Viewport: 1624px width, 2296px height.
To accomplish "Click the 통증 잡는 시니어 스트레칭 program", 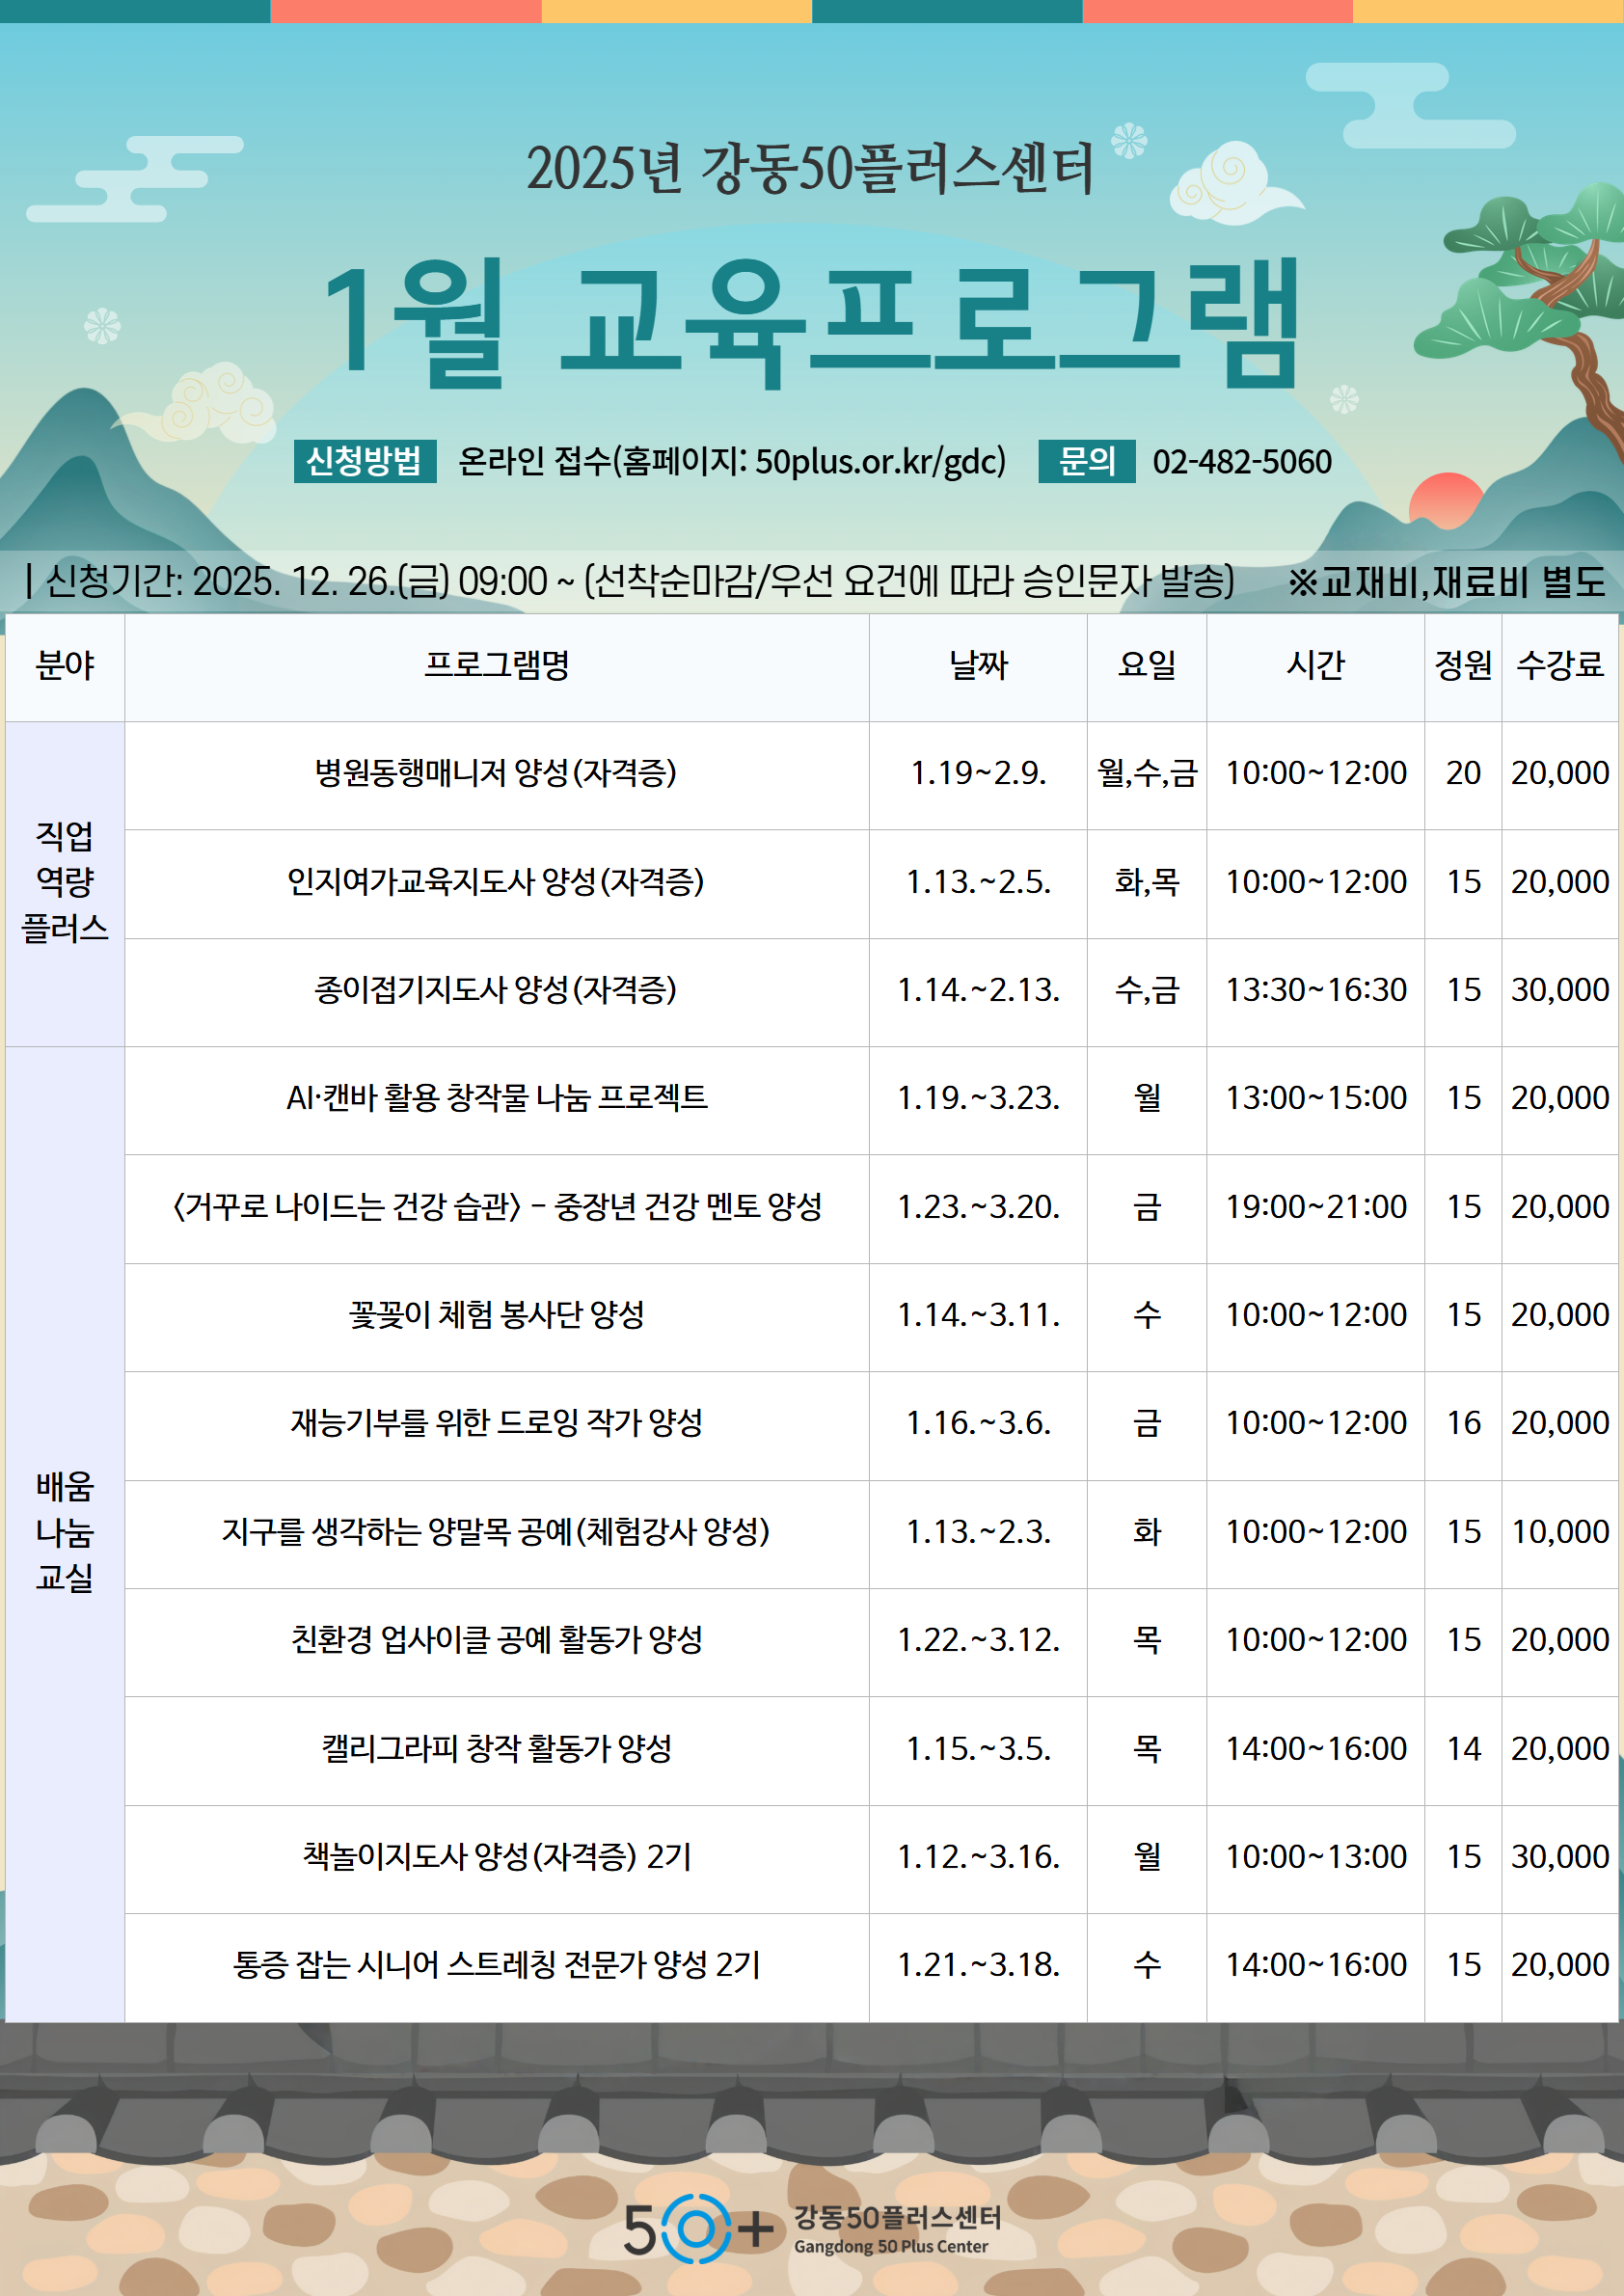I will tap(496, 1965).
